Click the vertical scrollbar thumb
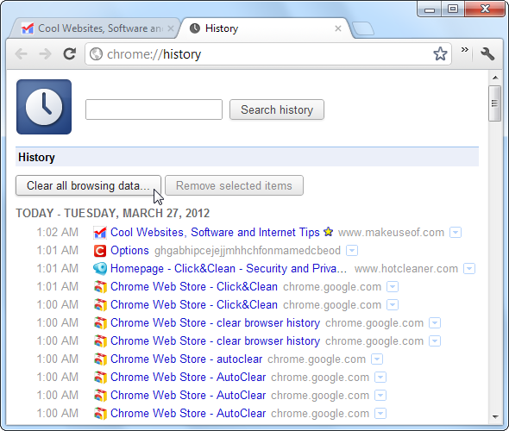This screenshot has height=431, width=509. [x=494, y=103]
